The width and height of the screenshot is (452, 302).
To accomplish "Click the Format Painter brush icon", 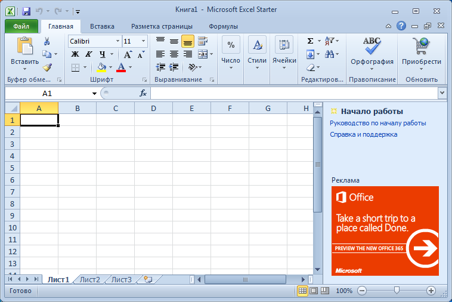I will 47,67.
